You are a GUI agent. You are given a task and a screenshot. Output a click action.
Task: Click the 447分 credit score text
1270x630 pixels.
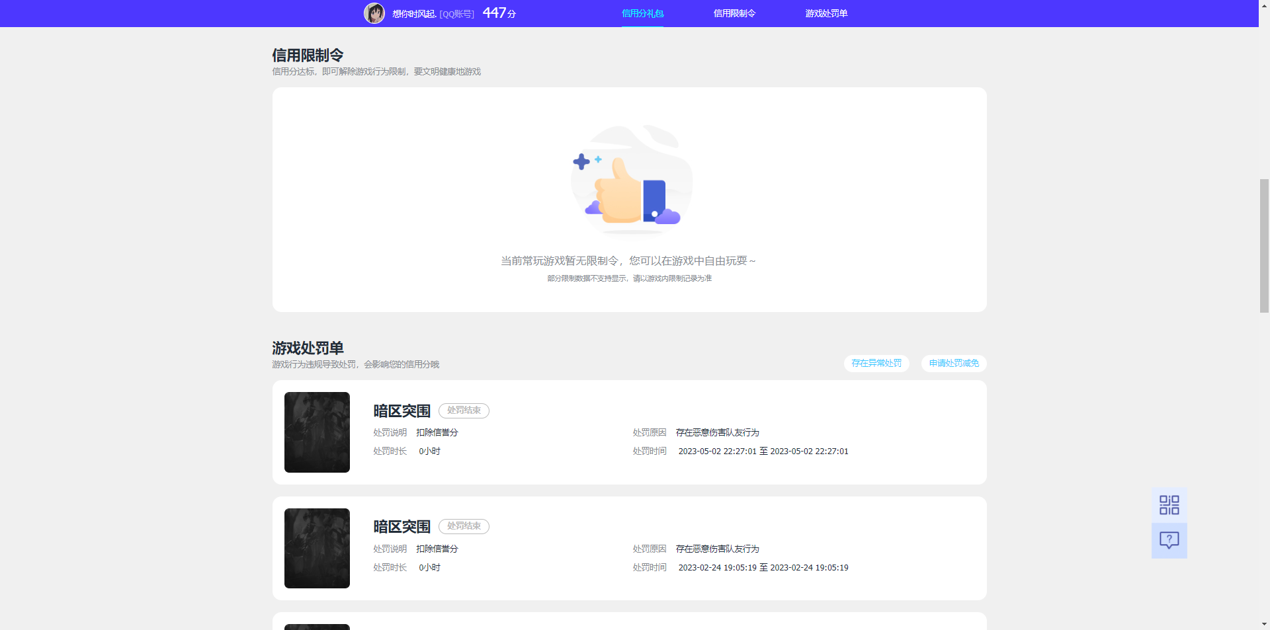tap(499, 13)
